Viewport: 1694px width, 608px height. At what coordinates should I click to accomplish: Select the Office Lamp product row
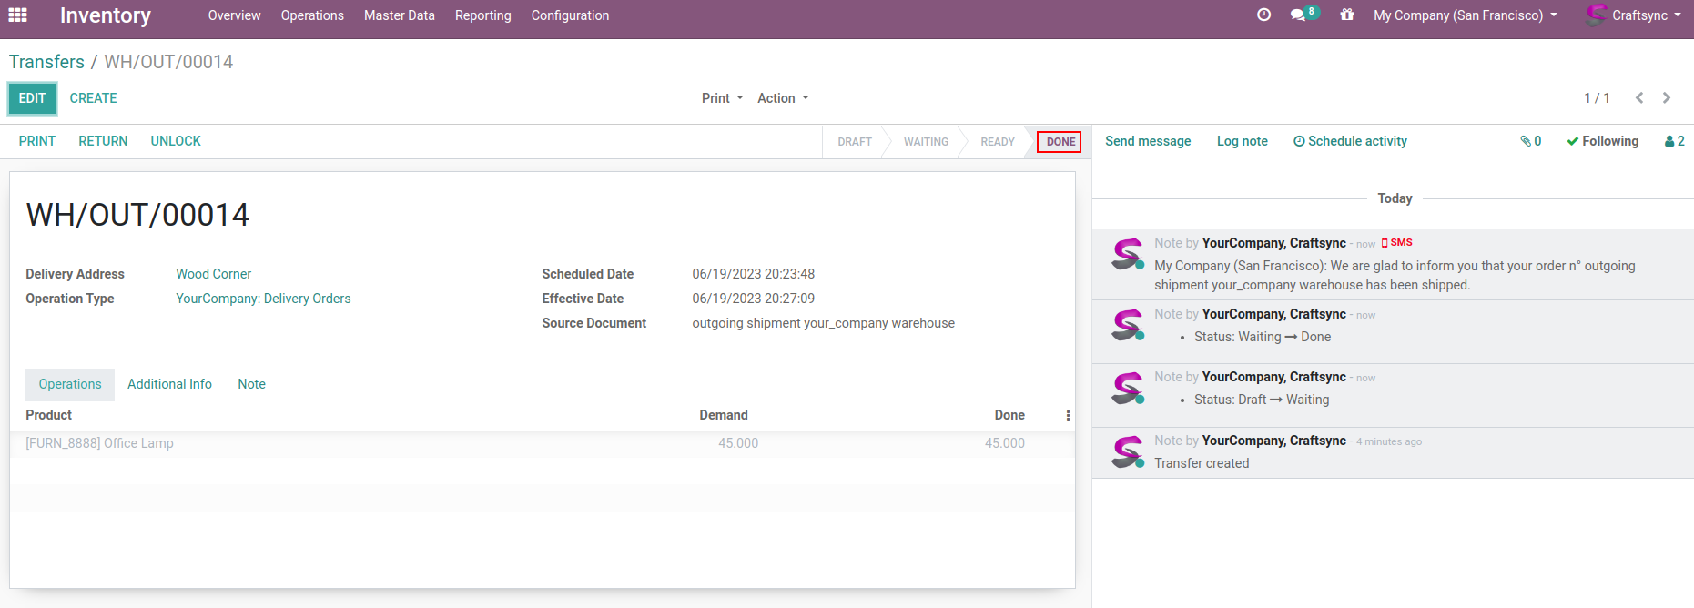(100, 443)
